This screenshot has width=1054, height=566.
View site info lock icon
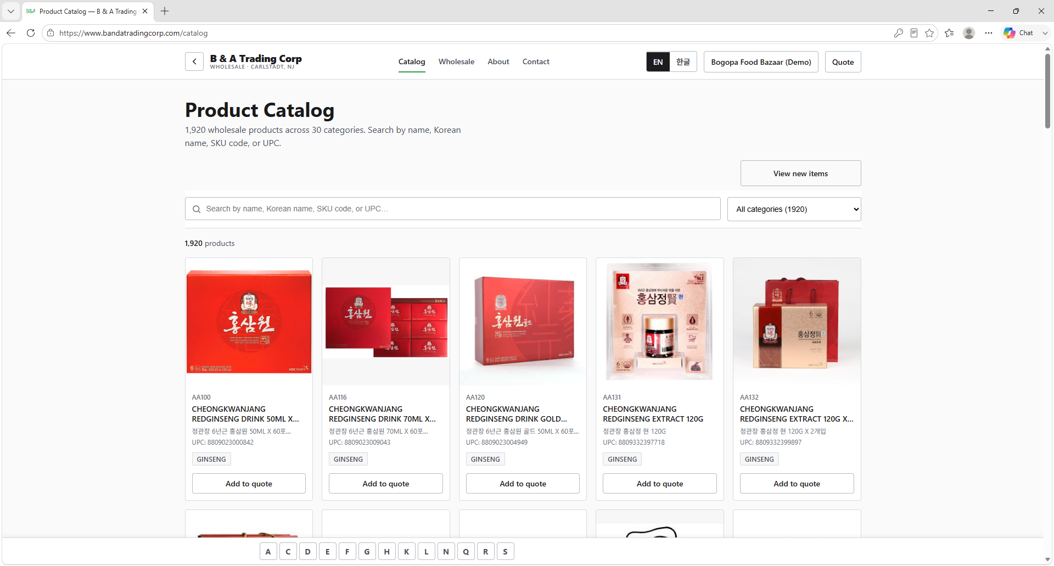(x=51, y=33)
